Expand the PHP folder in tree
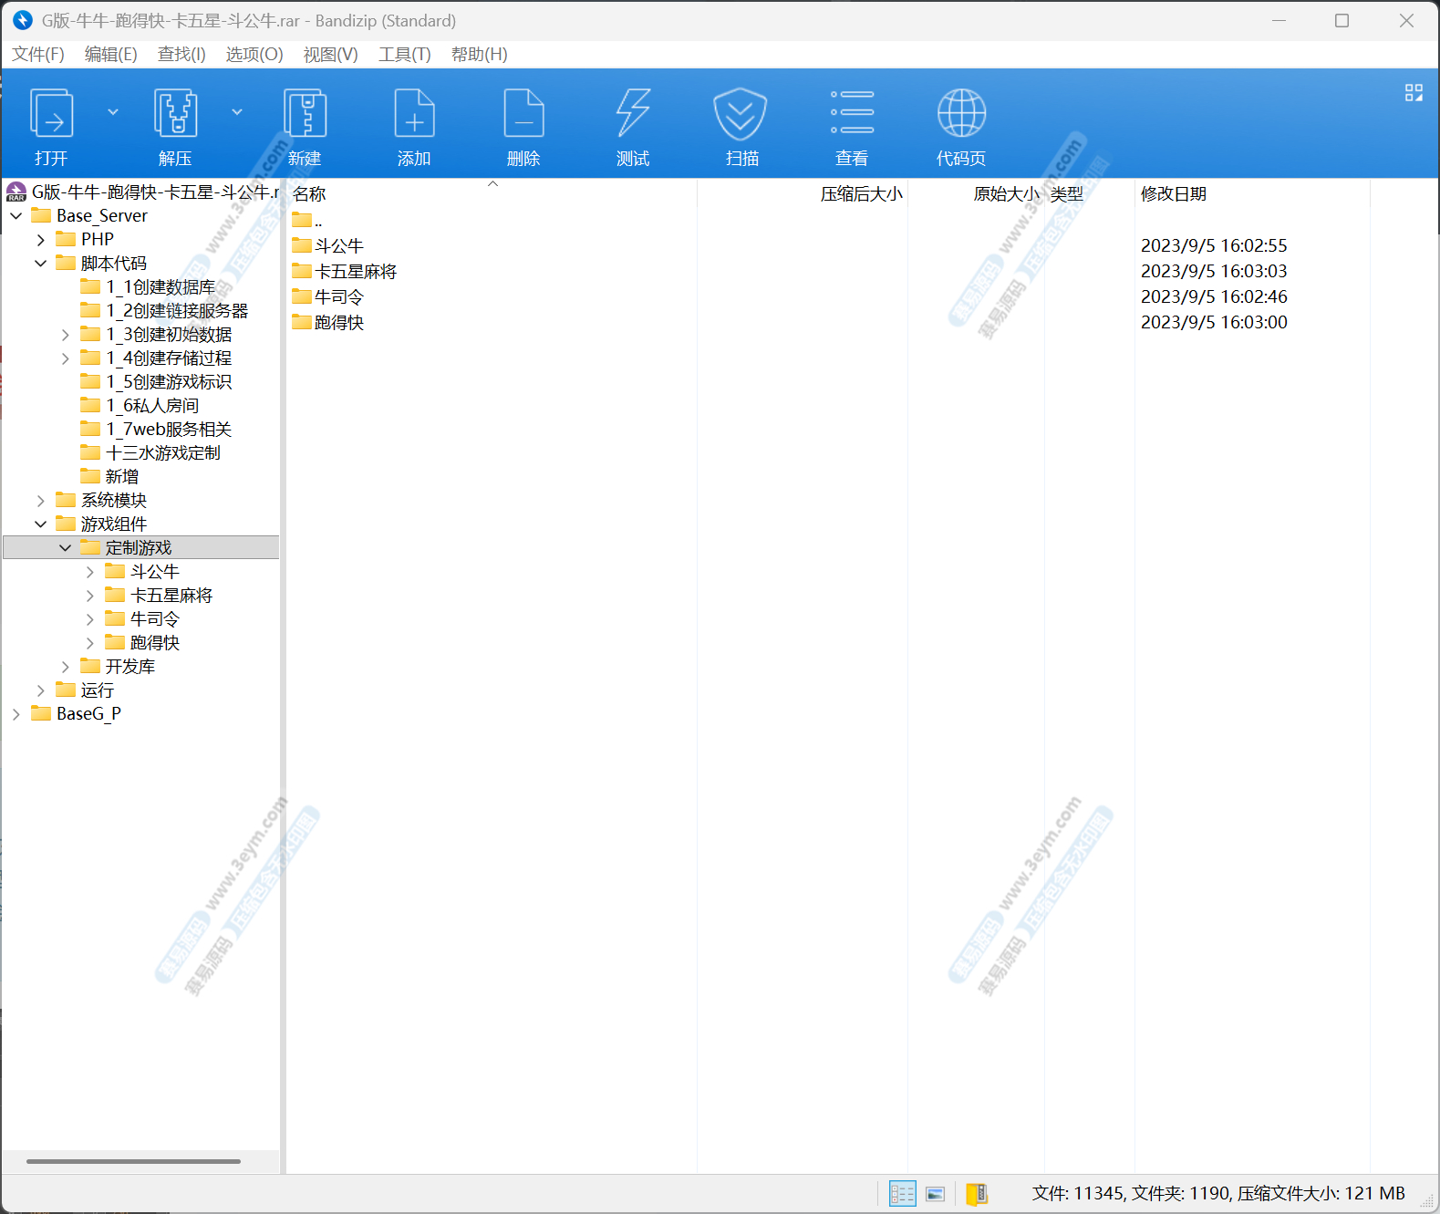The image size is (1440, 1214). click(41, 240)
